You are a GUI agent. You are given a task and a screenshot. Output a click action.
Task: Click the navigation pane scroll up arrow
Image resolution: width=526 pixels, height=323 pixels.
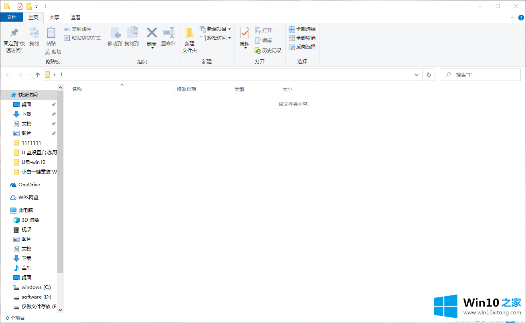pyautogui.click(x=61, y=87)
